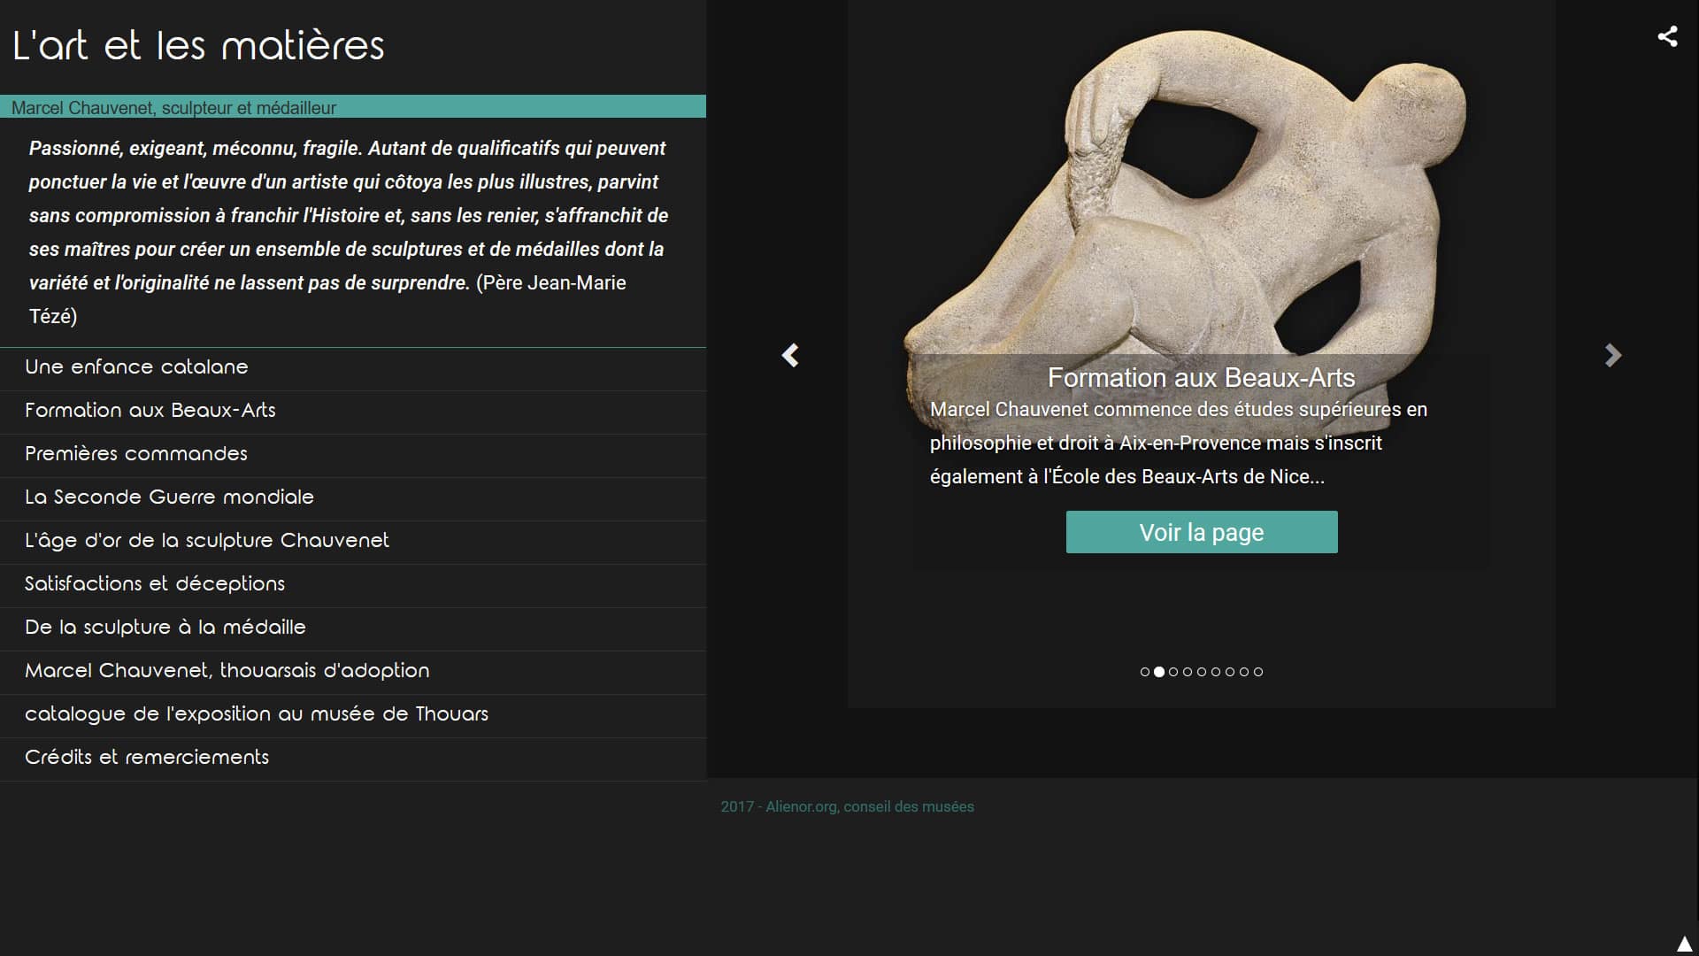
Task: Select L'âge d'or de la sculpture Chauvenet
Action: (x=206, y=541)
